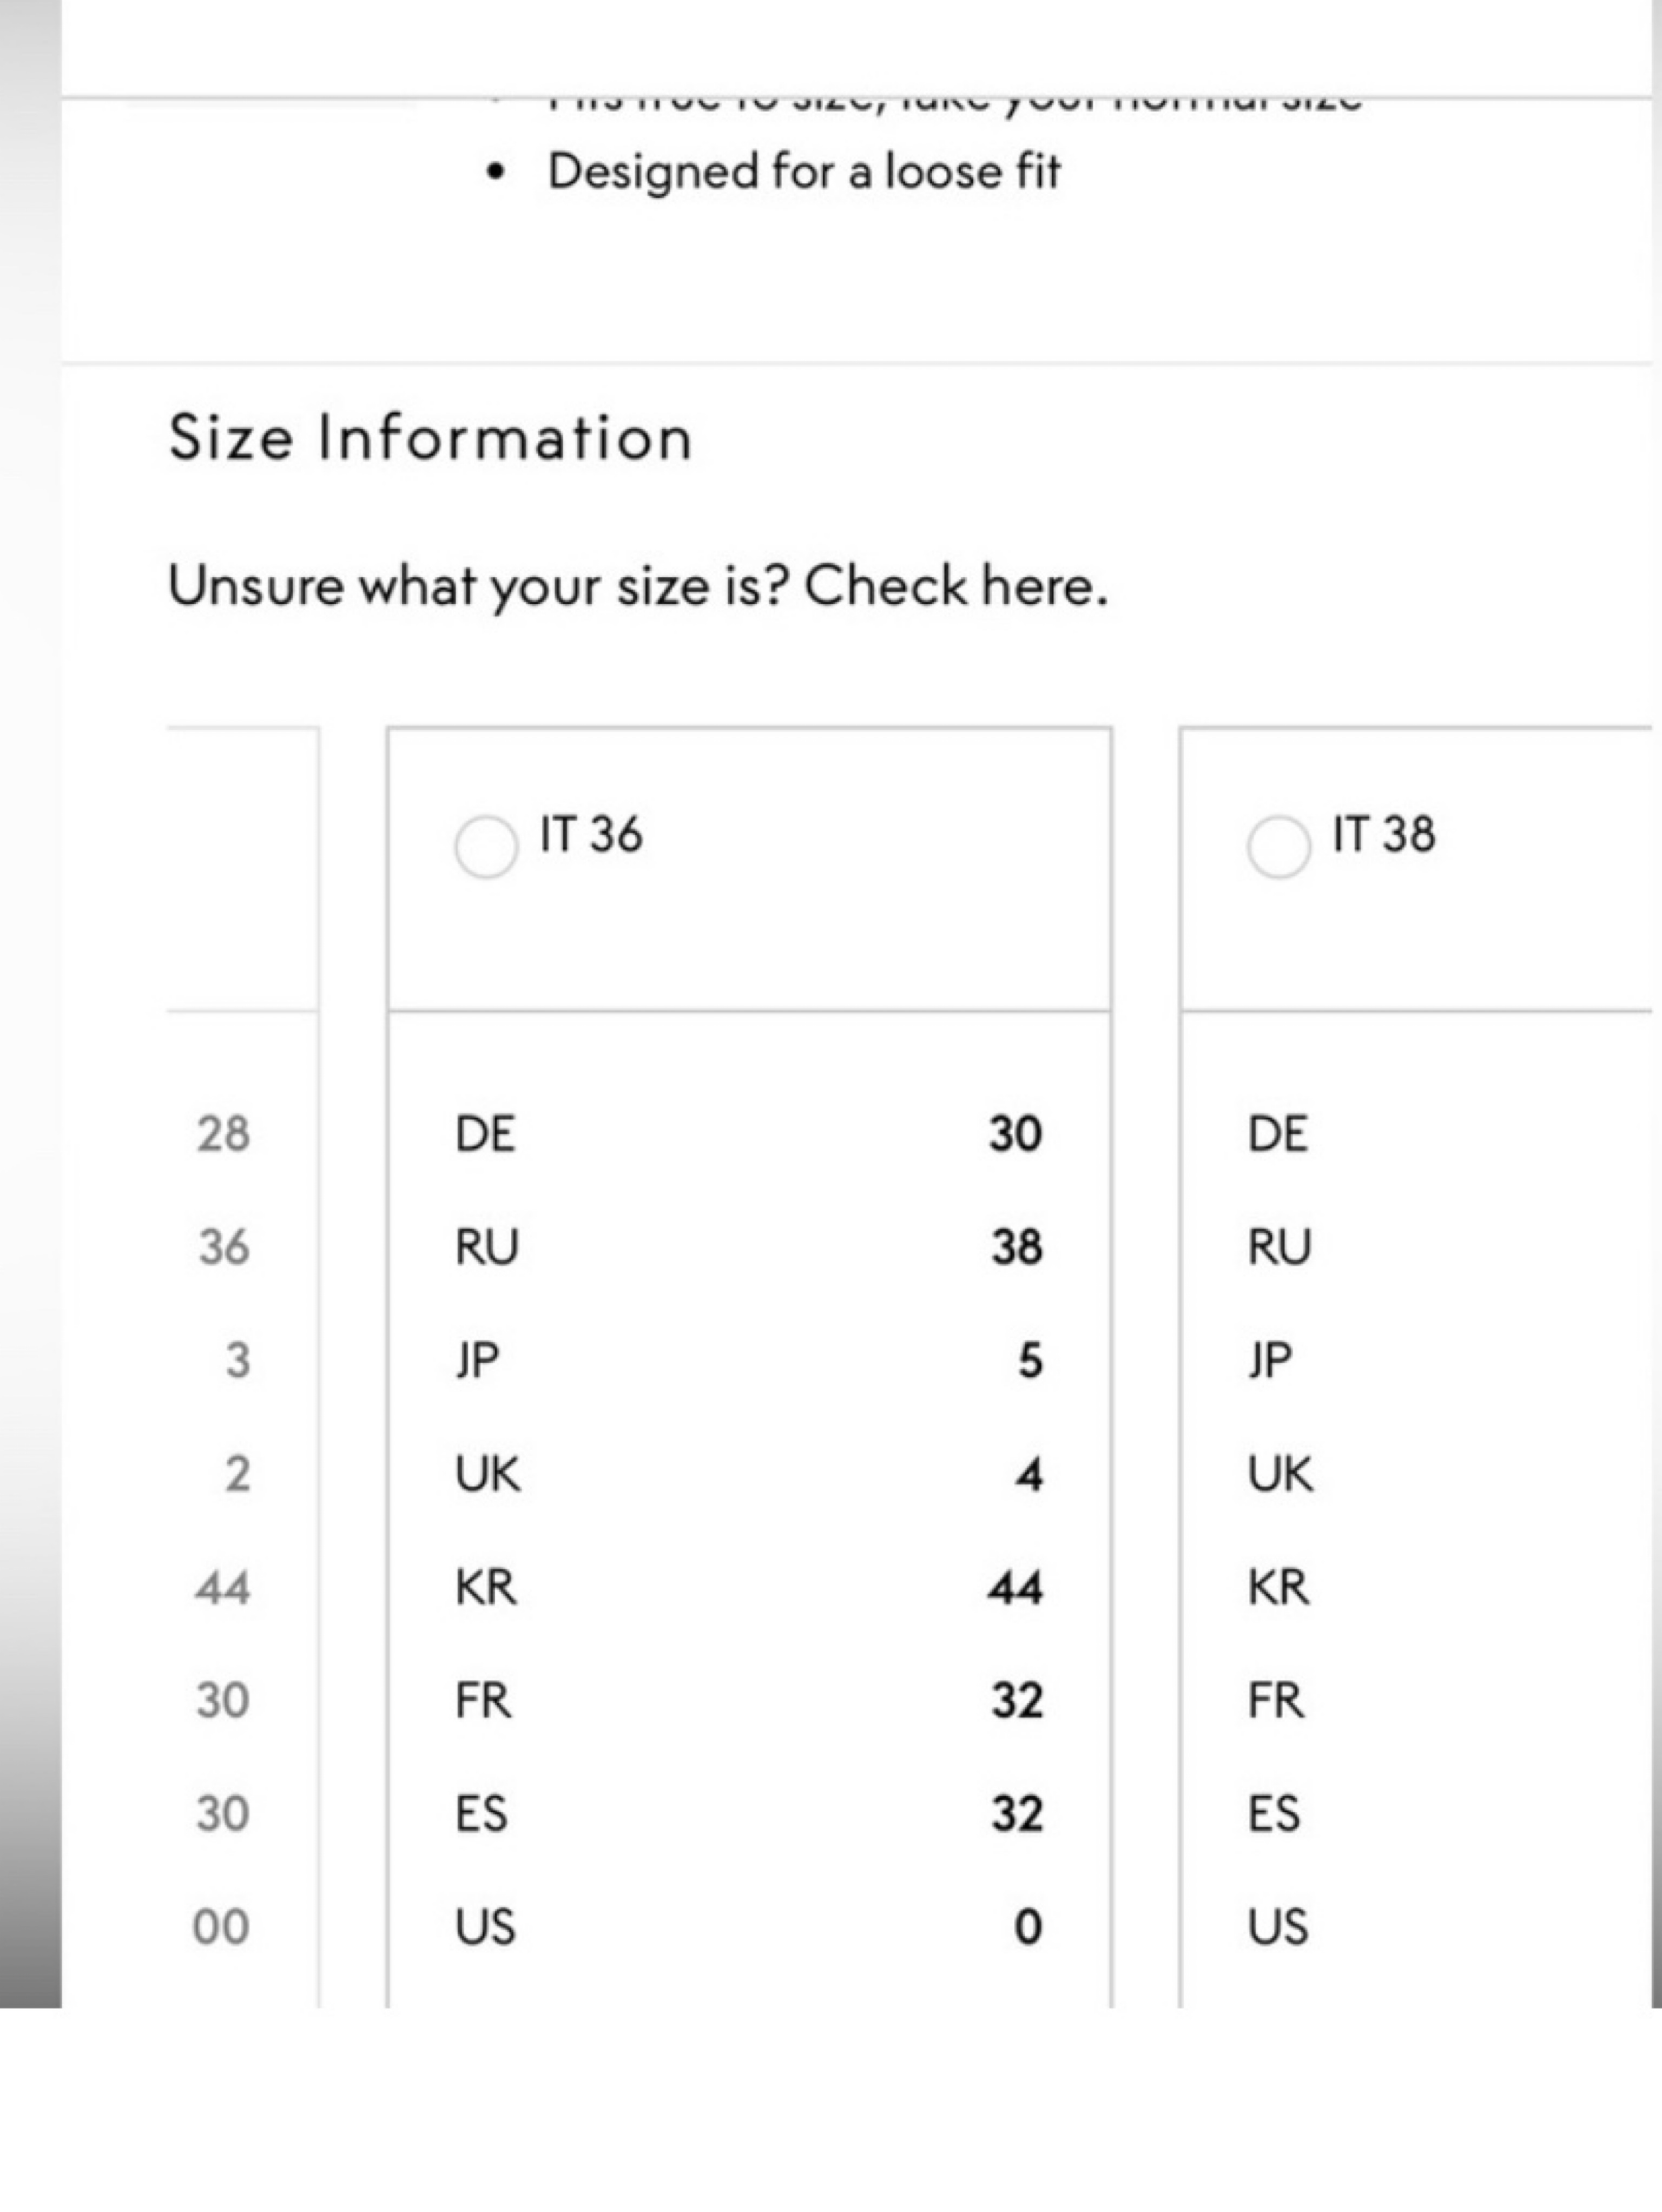The image size is (1662, 2212).
Task: Click the US label in IT 38 card
Action: pos(1278,1927)
